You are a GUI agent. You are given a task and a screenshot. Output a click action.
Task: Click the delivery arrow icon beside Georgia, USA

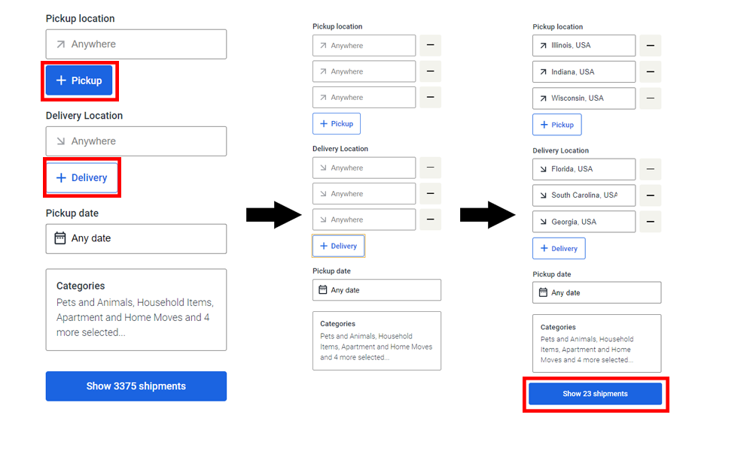click(x=544, y=221)
